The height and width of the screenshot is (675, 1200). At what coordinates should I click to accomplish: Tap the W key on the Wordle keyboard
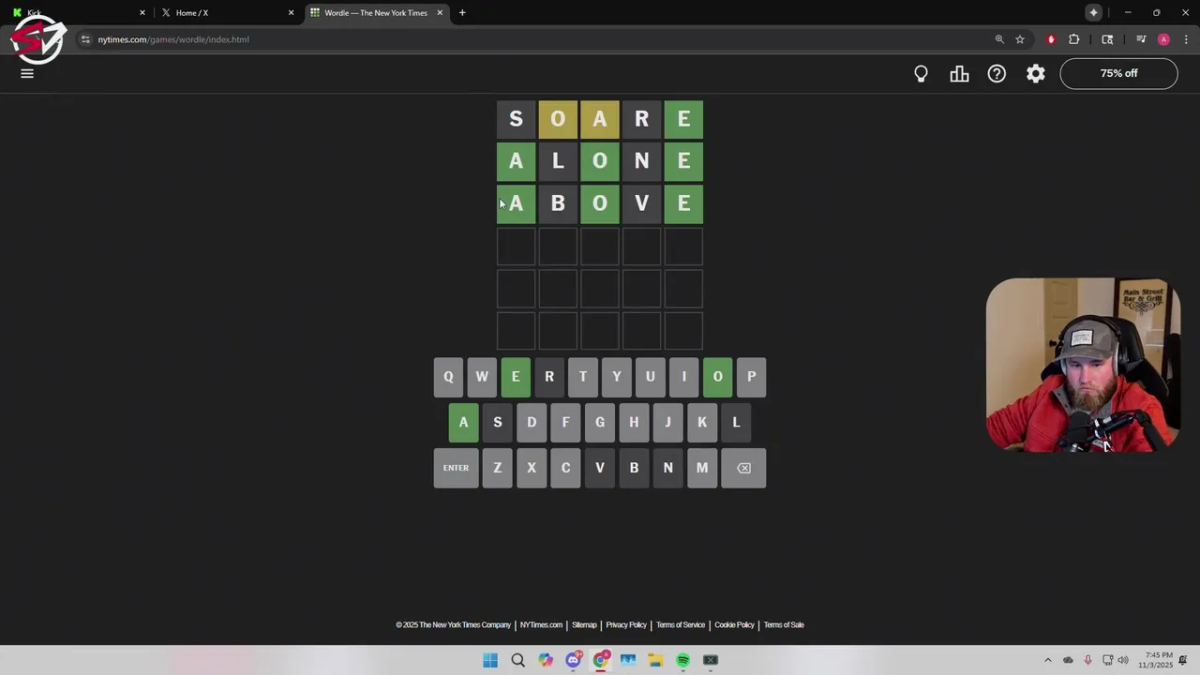click(482, 377)
